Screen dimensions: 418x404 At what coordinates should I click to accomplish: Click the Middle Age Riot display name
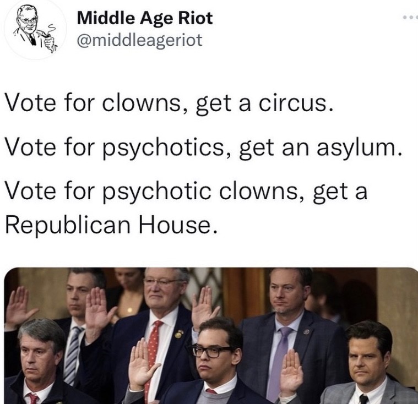(145, 18)
